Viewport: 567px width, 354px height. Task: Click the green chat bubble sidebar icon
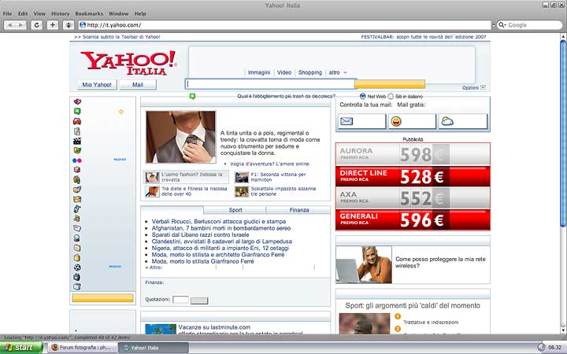77,111
